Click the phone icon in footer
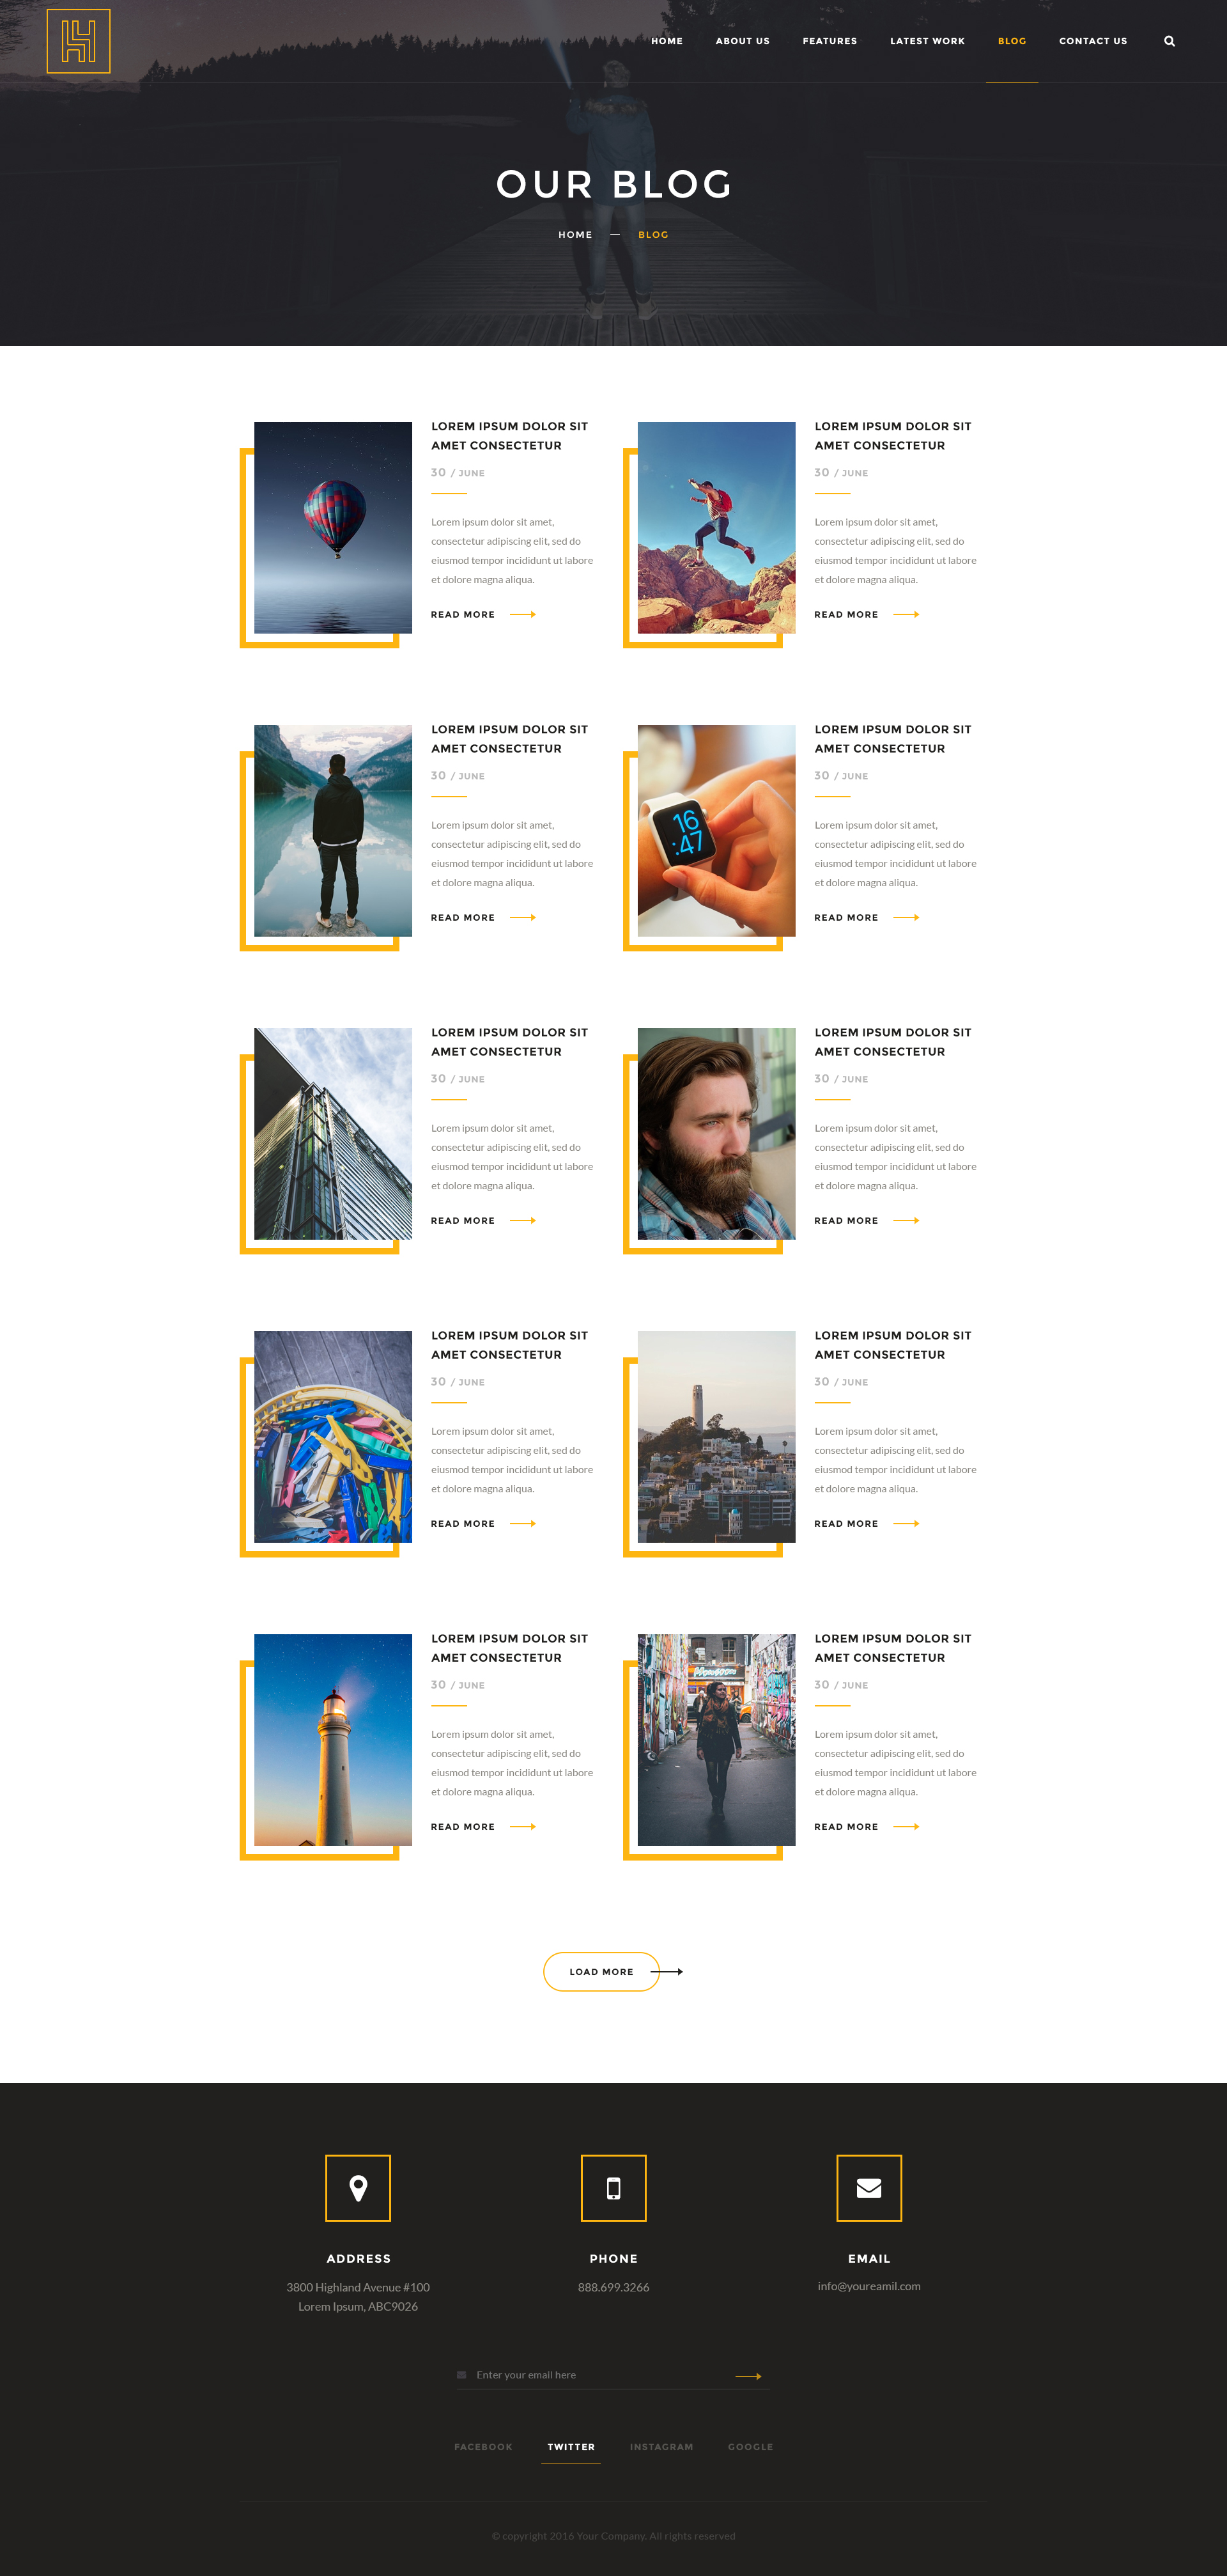The image size is (1227, 2576). 613,2188
